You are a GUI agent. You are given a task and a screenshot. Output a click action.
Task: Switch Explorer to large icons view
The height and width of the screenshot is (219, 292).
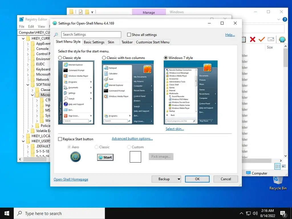pos(284,166)
